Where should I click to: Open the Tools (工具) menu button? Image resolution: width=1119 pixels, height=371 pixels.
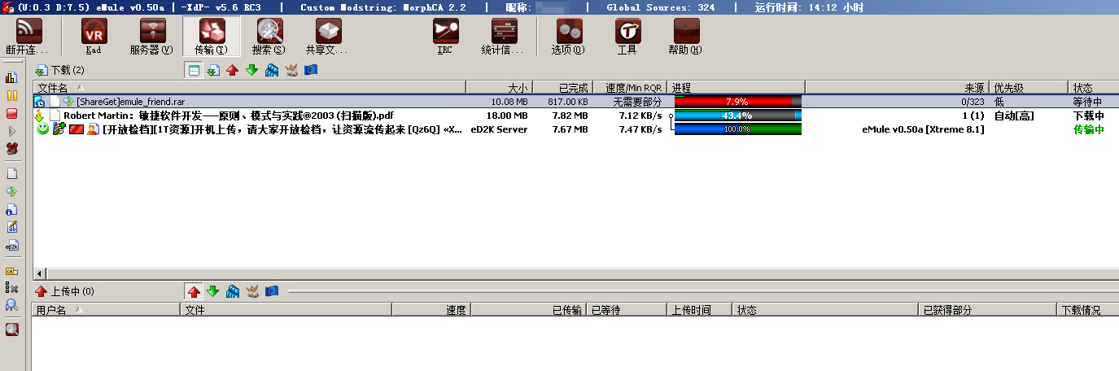tap(627, 37)
